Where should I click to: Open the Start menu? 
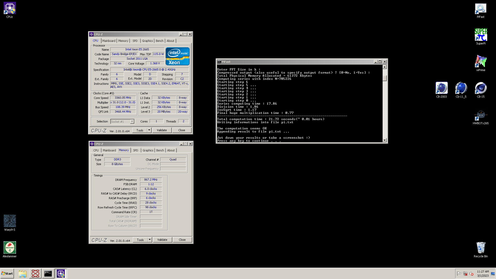7,274
